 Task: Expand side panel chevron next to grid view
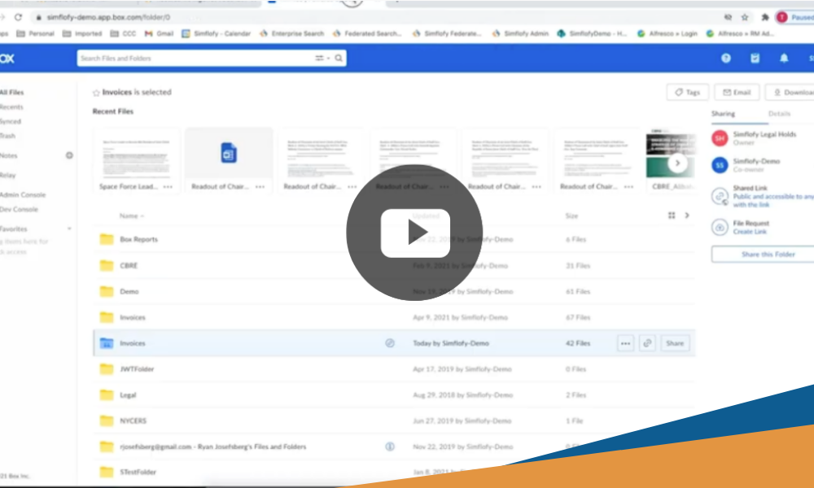(687, 216)
